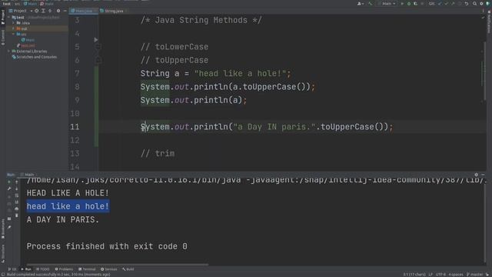Expand External Libraries node
The width and height of the screenshot is (492, 277).
click(9, 52)
